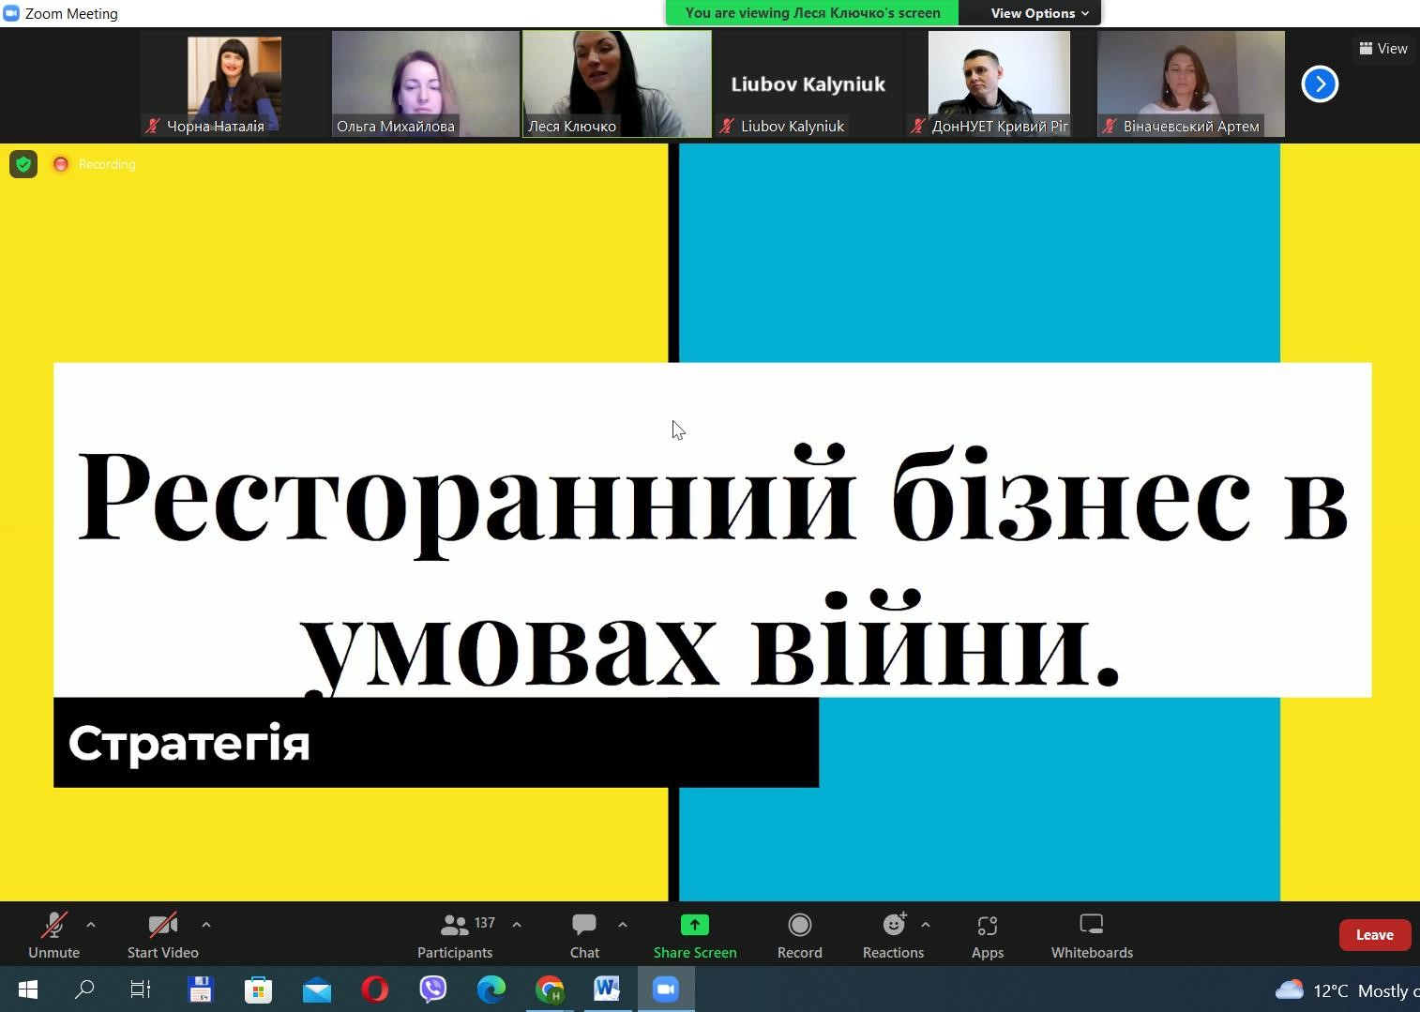Start Video camera toggle
The image size is (1420, 1012).
(x=162, y=936)
